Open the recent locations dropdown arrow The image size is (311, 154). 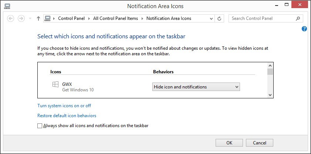click(30, 18)
